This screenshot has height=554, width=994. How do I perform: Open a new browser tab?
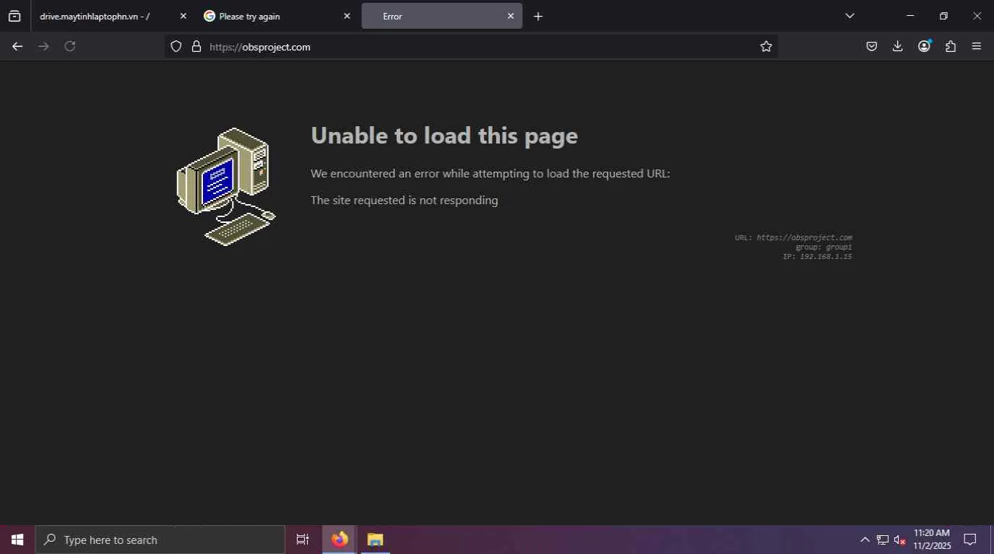(538, 16)
